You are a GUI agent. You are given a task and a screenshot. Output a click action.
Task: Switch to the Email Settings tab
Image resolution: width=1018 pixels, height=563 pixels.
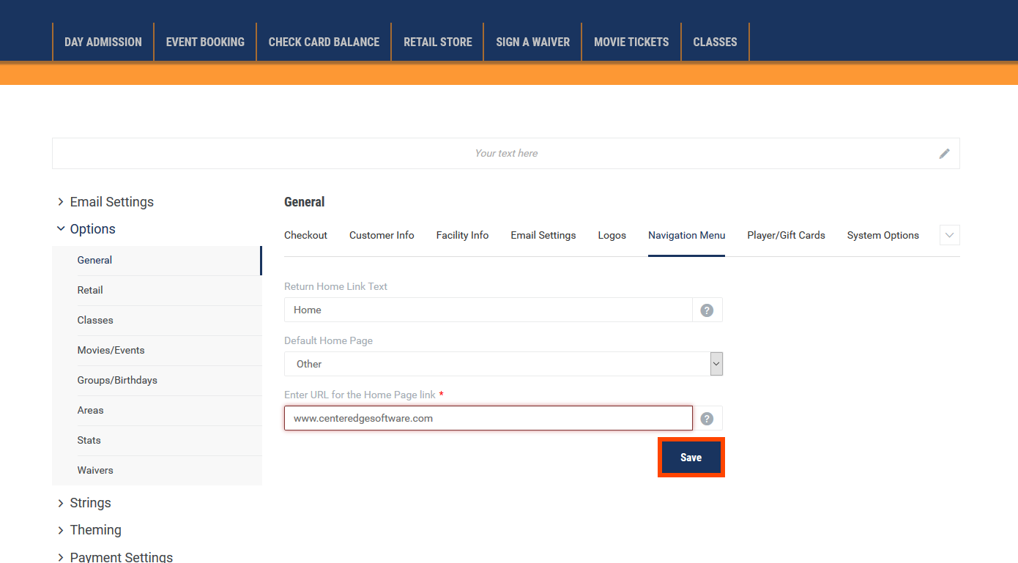pos(543,235)
